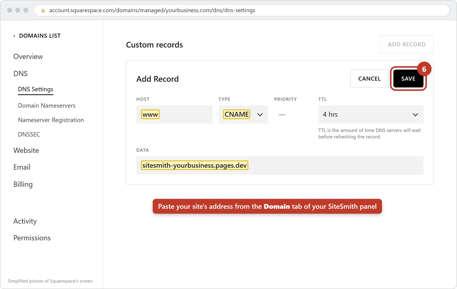Focus the DATA field with pages.dev address
The height and width of the screenshot is (289, 457).
[280, 165]
